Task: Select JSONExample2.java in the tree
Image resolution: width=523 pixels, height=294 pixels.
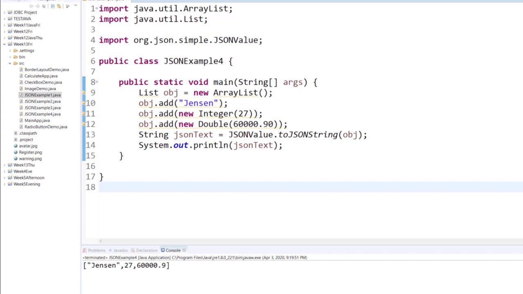Action: [42, 101]
